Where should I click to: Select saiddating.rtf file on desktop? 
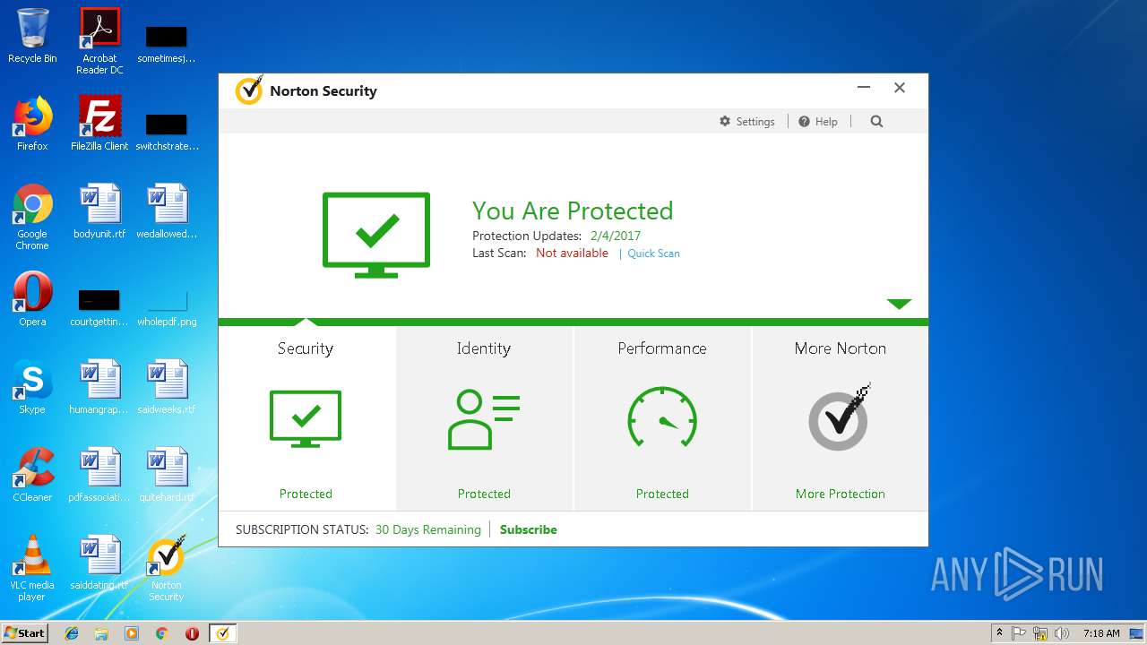click(x=99, y=563)
